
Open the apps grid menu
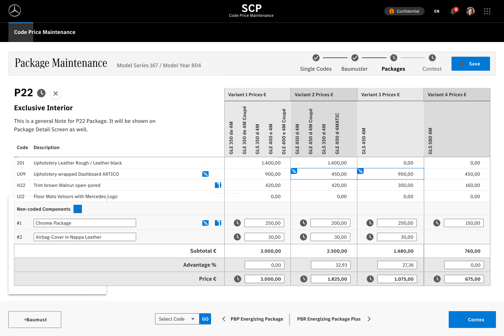point(487,11)
